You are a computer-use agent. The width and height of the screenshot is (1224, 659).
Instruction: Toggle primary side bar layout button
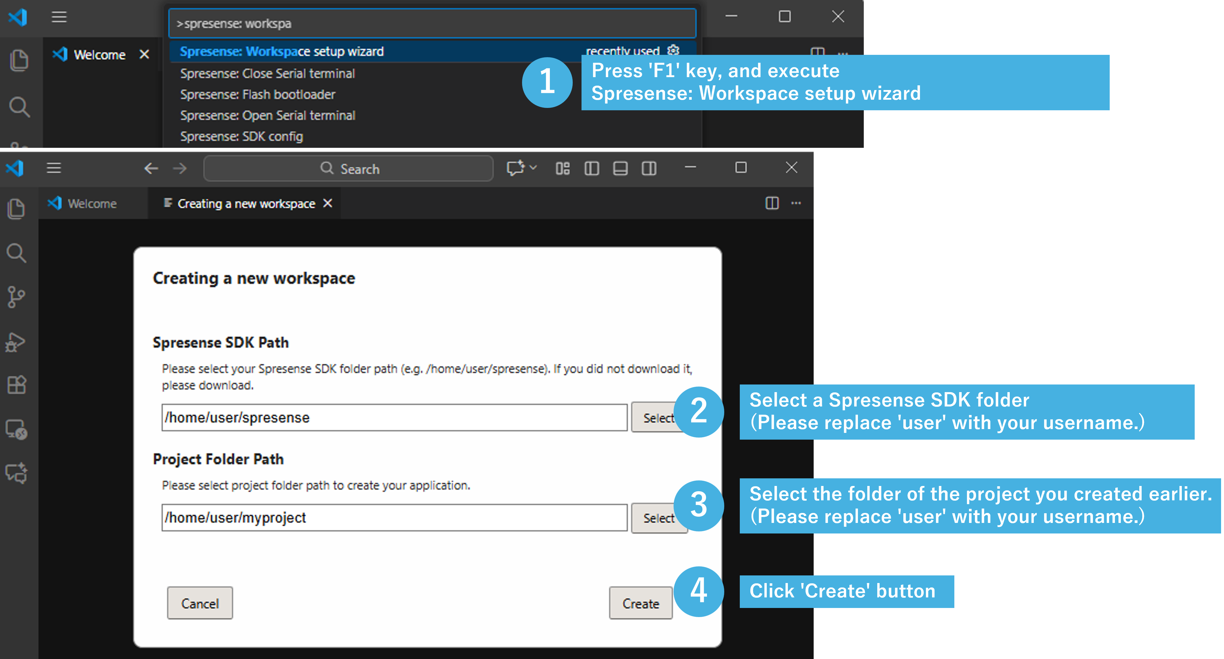pyautogui.click(x=591, y=168)
